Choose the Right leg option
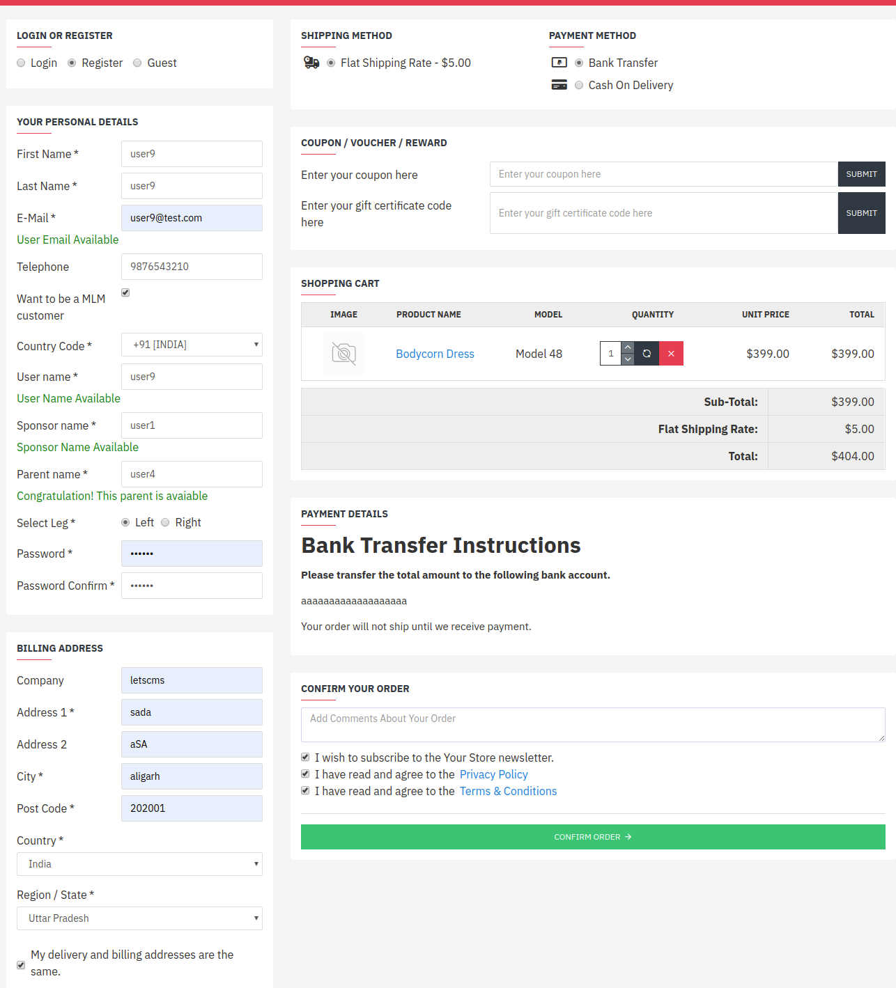896x988 pixels. click(165, 522)
